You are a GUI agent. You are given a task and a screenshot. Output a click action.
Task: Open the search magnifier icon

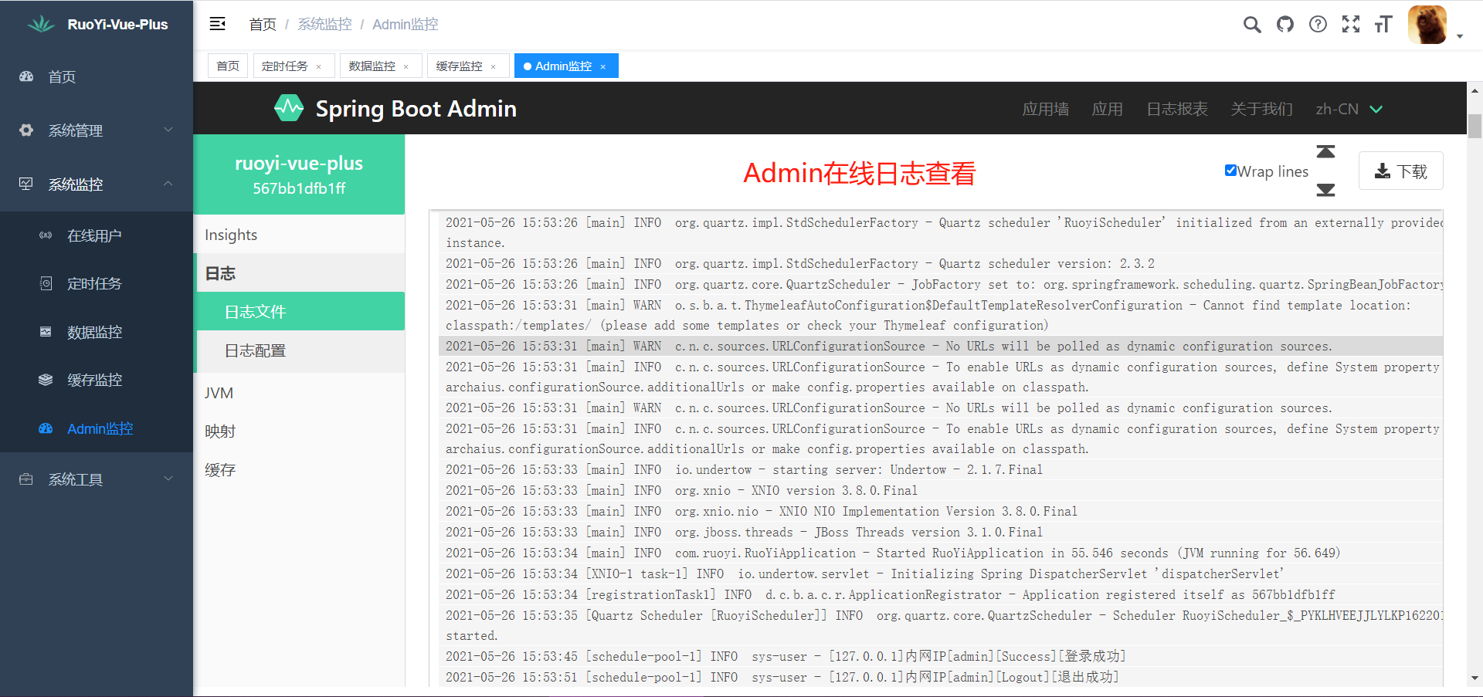click(x=1252, y=25)
